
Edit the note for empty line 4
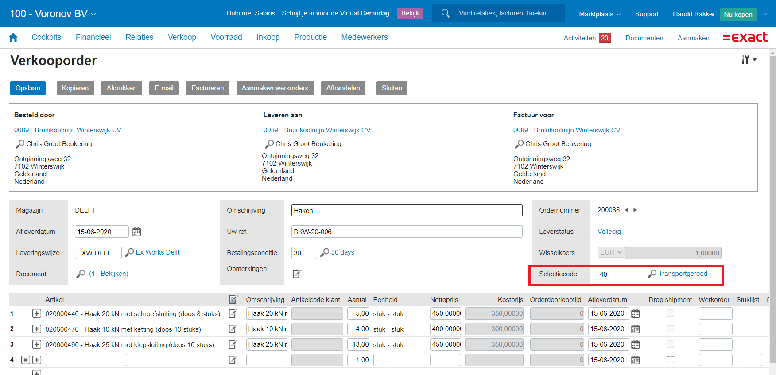coord(233,360)
